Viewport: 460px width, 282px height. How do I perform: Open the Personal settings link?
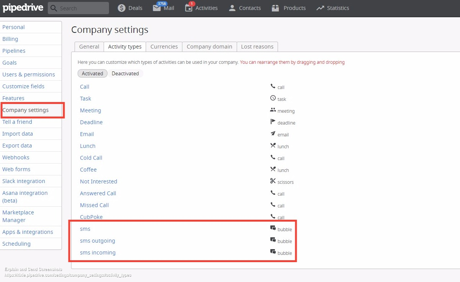click(x=13, y=27)
